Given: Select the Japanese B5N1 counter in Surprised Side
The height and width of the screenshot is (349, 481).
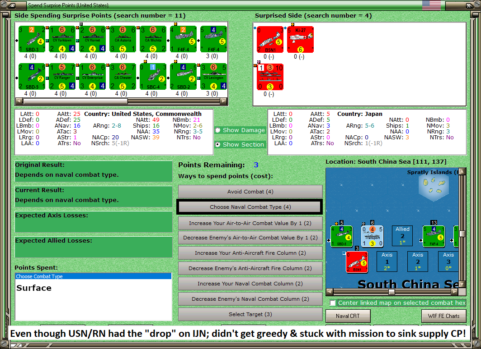Looking at the screenshot, I should coord(270,40).
